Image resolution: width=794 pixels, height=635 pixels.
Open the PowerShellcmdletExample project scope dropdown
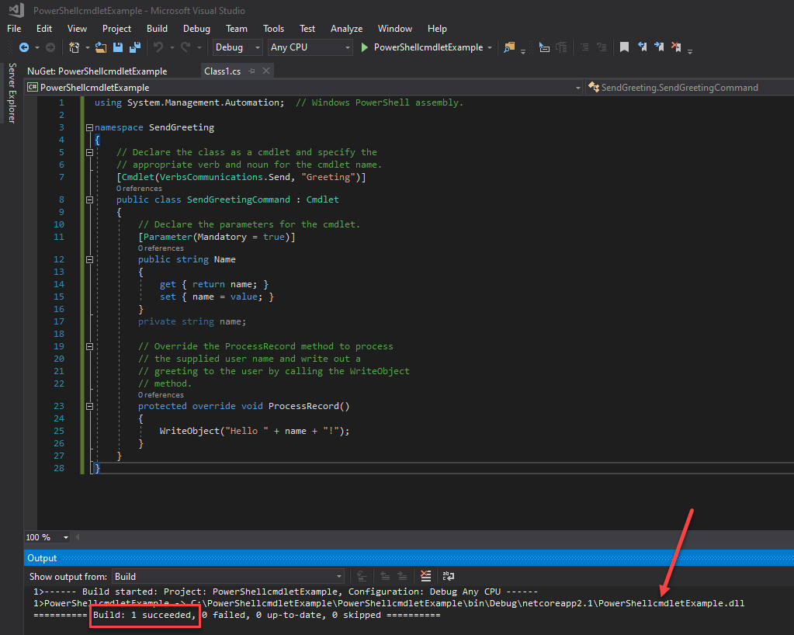pyautogui.click(x=304, y=88)
